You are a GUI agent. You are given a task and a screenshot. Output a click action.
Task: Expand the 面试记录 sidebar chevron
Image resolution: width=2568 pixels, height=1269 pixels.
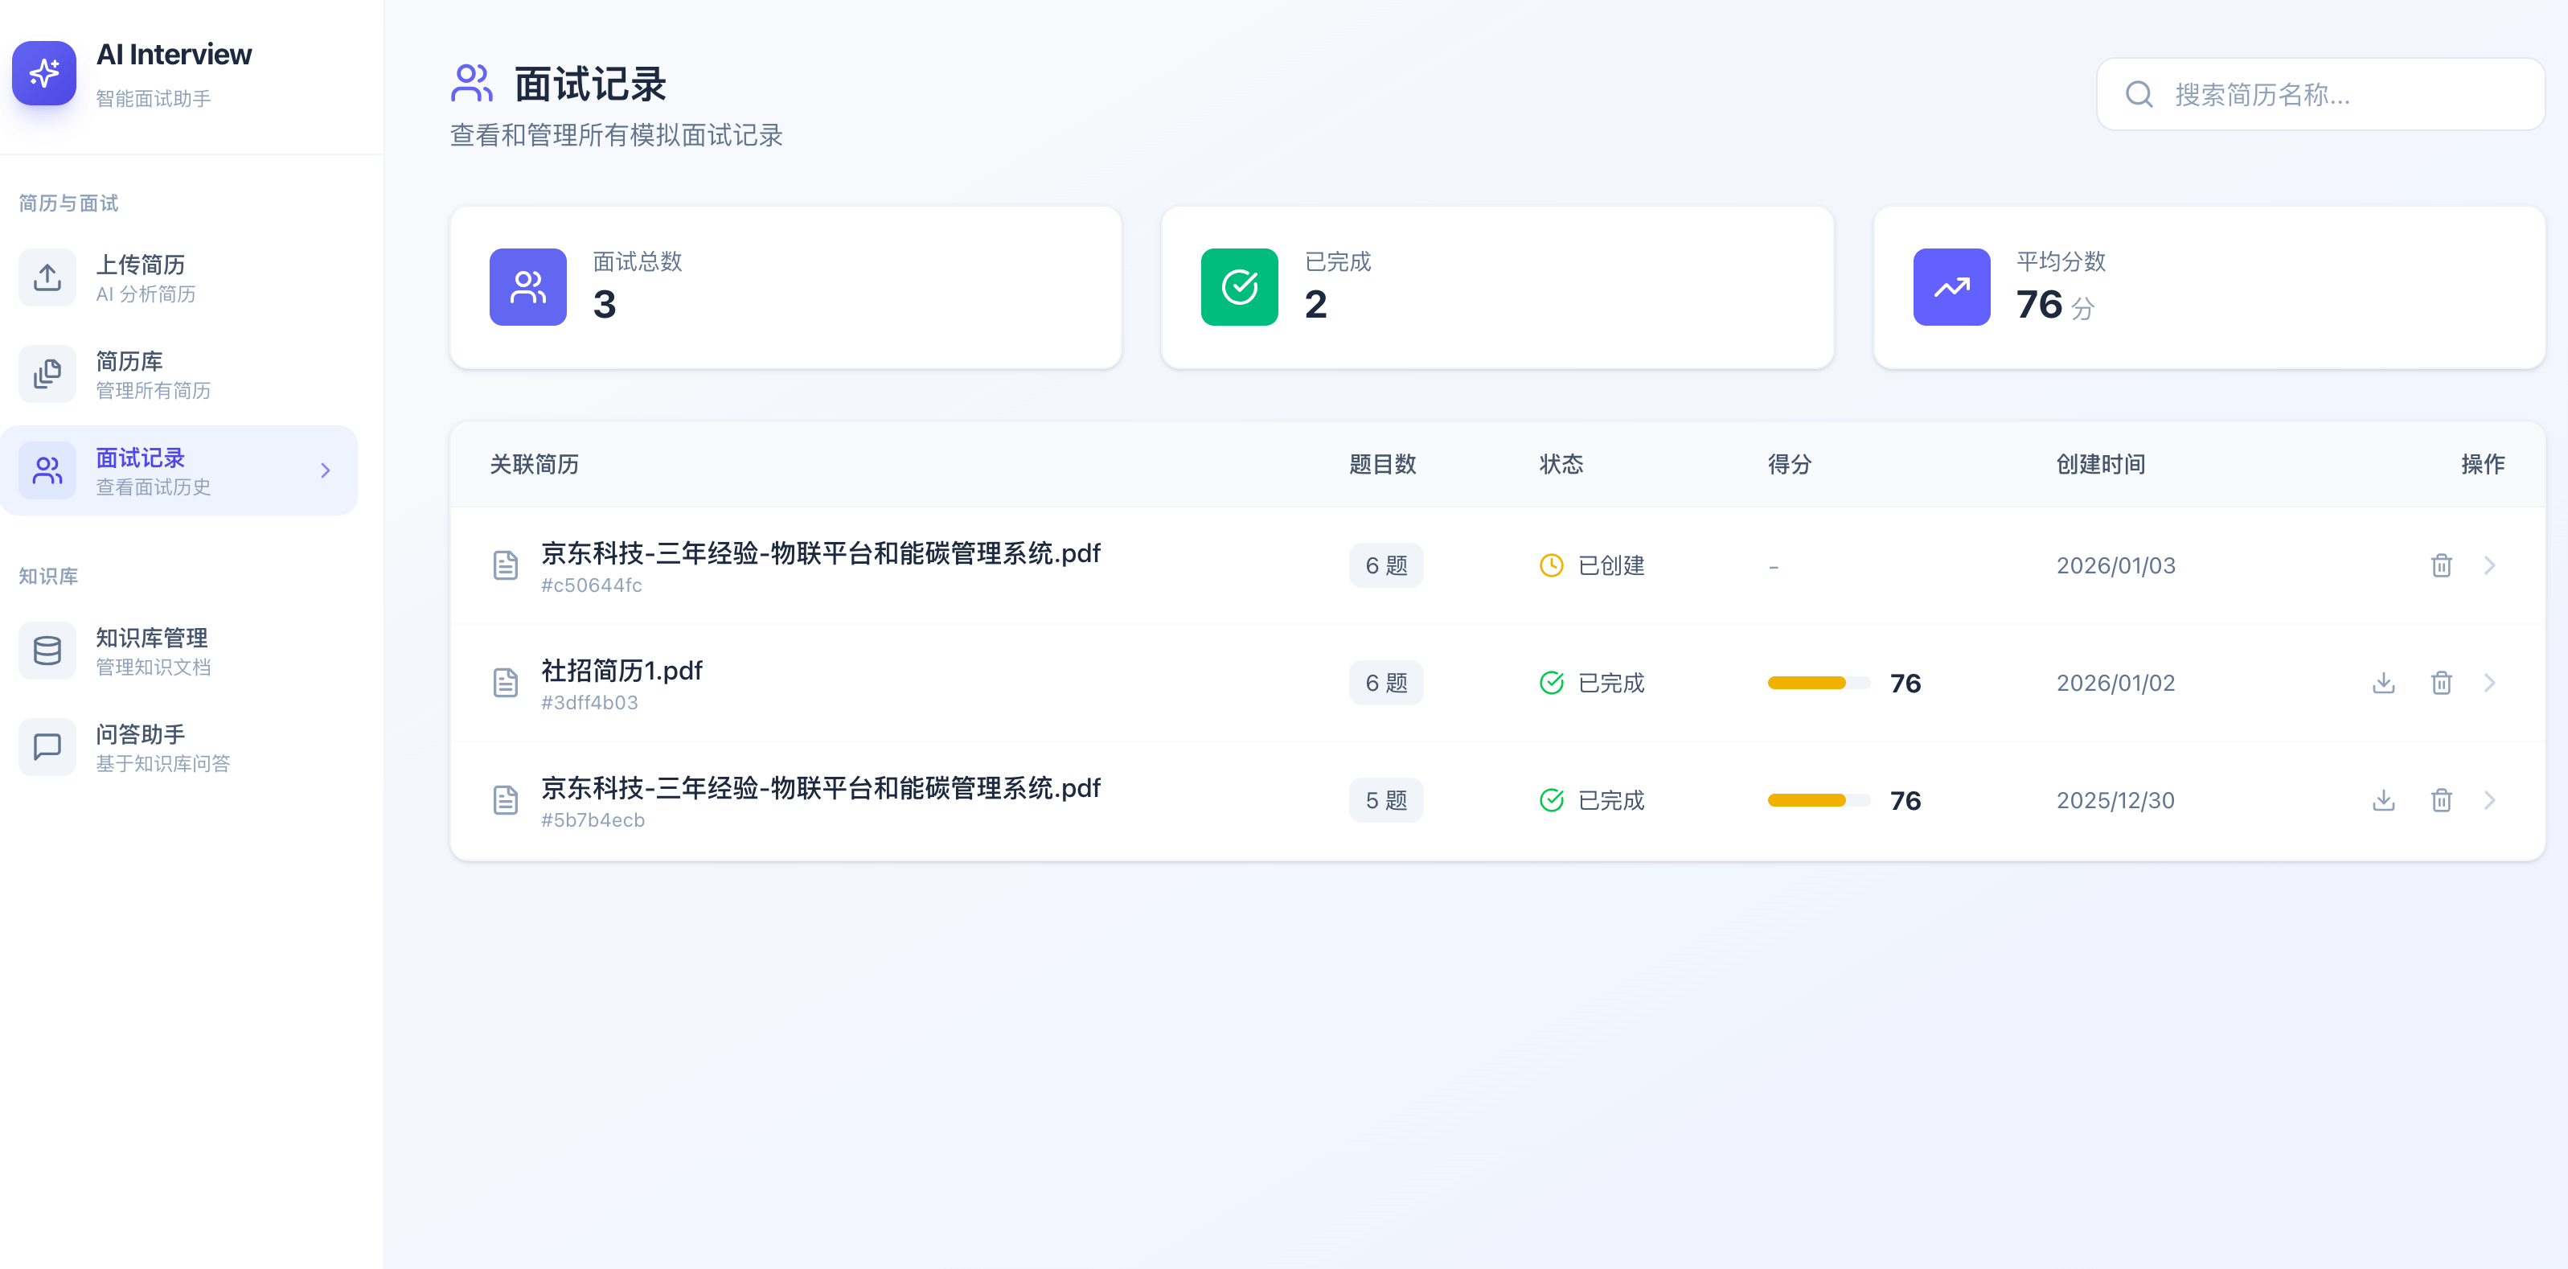(x=324, y=470)
